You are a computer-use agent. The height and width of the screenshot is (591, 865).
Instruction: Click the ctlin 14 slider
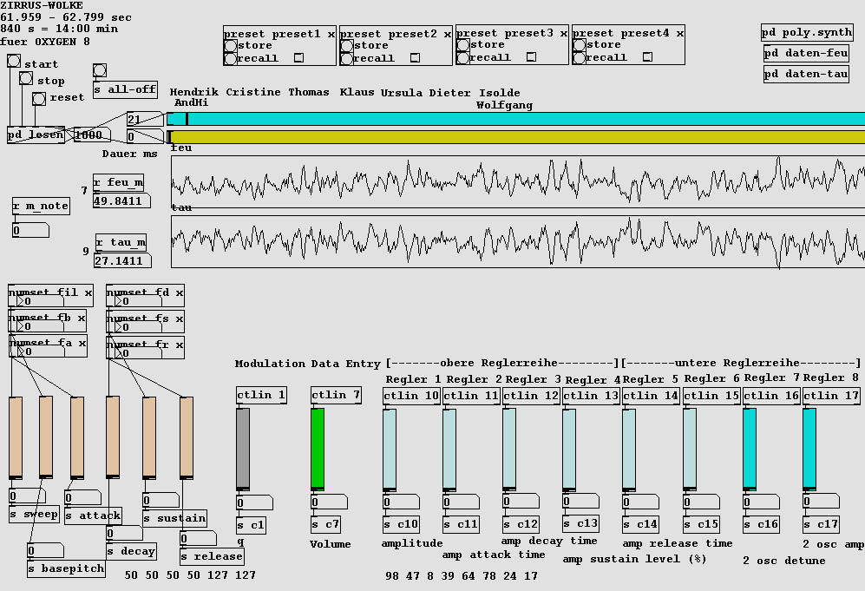[629, 450]
